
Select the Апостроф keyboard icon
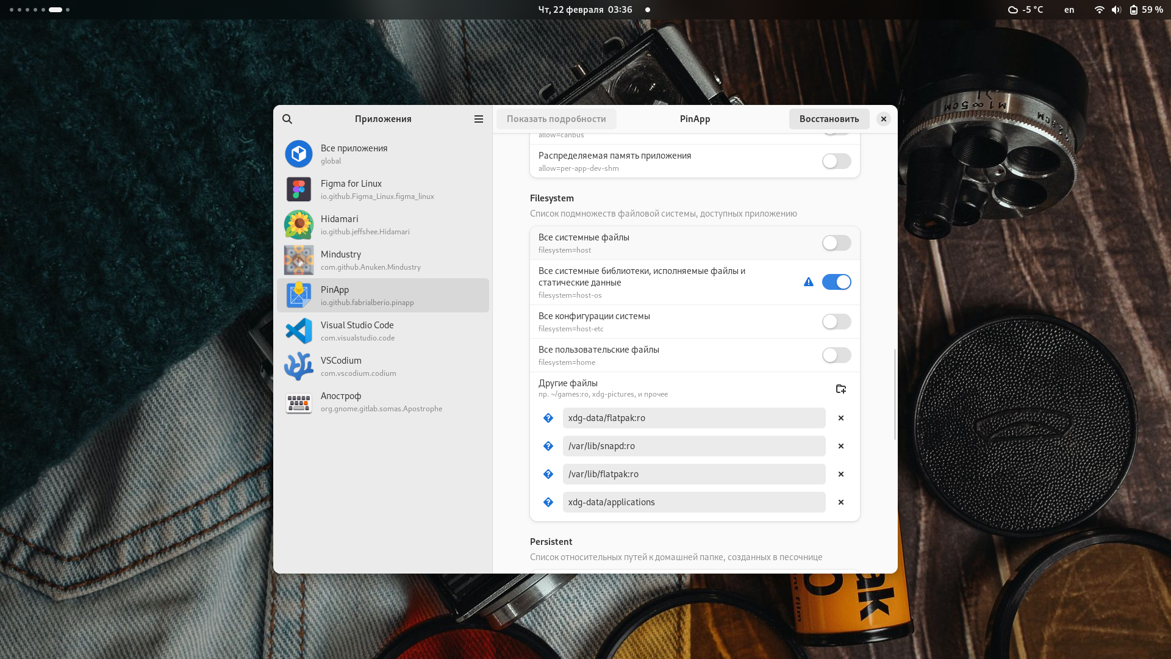coord(299,403)
